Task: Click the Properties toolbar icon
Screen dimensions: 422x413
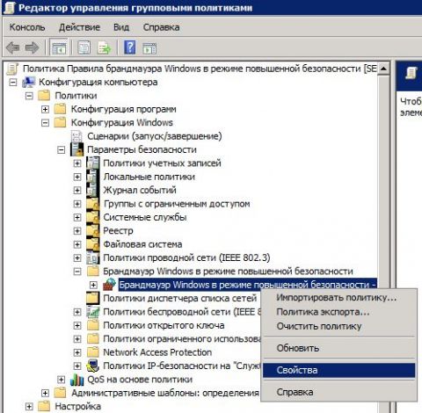Action: click(x=84, y=47)
